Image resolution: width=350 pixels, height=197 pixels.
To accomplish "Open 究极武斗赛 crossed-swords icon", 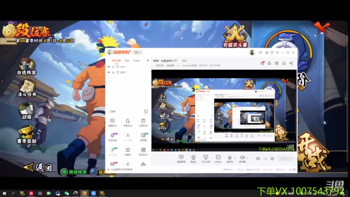I will click(x=235, y=36).
